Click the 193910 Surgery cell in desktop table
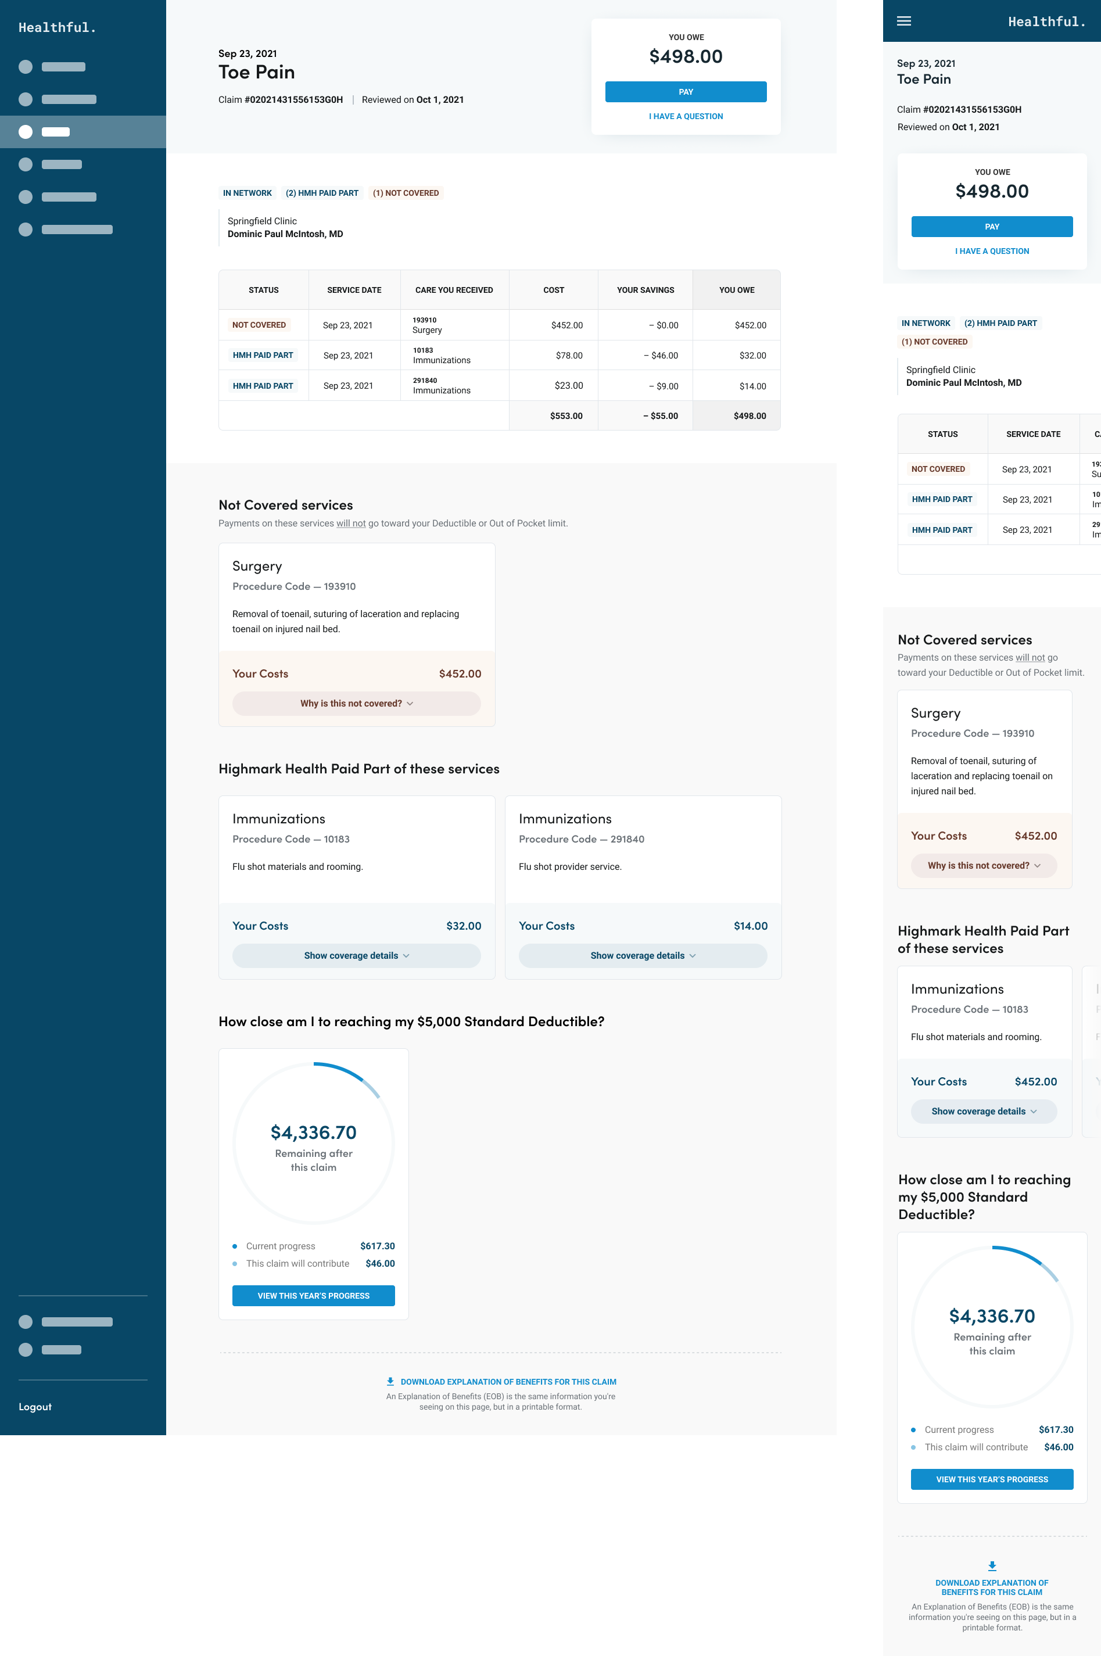 [x=454, y=325]
